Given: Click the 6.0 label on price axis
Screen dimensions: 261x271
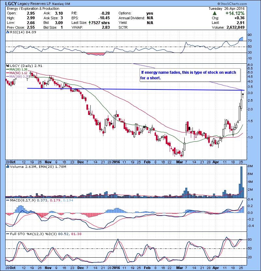Looking at the screenshot, I should pyautogui.click(x=250, y=65).
